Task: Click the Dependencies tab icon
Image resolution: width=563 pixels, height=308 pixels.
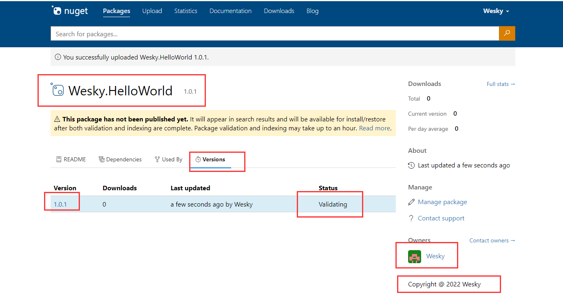Action: (102, 159)
